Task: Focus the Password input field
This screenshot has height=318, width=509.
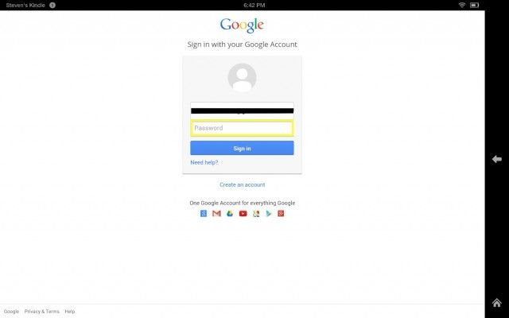Action: tap(242, 128)
